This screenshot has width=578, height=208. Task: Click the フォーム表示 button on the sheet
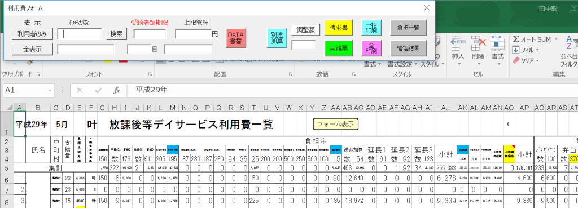[x=335, y=124]
